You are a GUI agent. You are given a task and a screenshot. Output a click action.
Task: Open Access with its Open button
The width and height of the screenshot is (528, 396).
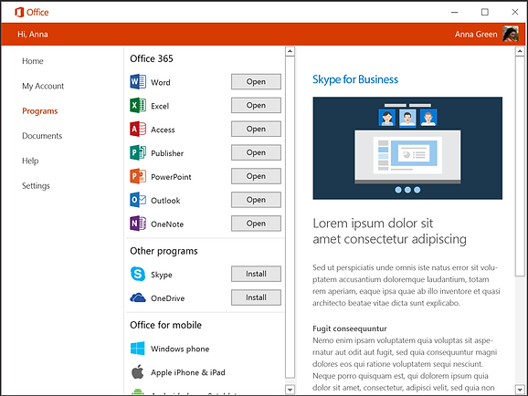(256, 129)
